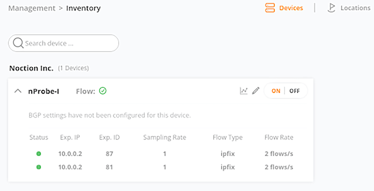Select the nProbe-I device name
The width and height of the screenshot is (374, 191).
pyautogui.click(x=44, y=91)
